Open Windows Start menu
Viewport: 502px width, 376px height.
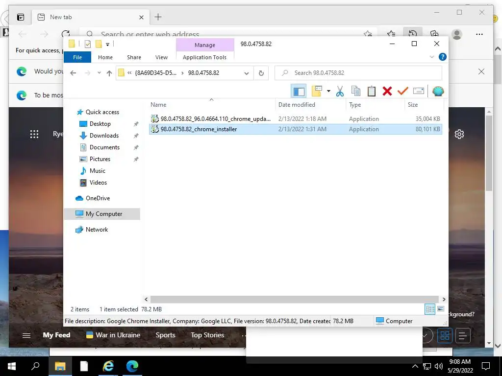coord(12,366)
